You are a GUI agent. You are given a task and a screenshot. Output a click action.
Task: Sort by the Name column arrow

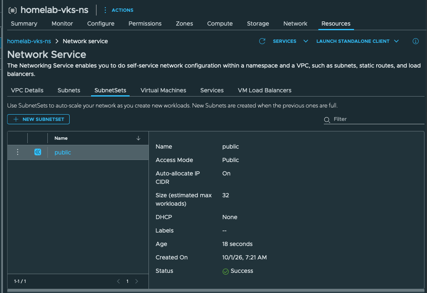pyautogui.click(x=138, y=138)
